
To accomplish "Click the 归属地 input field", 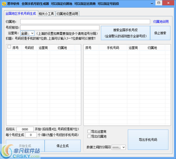I will (85, 22).
